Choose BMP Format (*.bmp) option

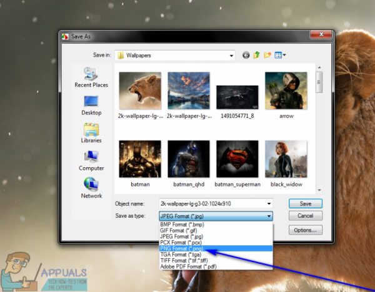click(x=216, y=225)
